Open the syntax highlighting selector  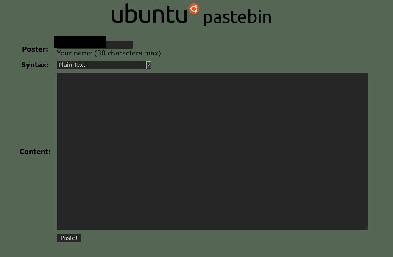point(104,65)
